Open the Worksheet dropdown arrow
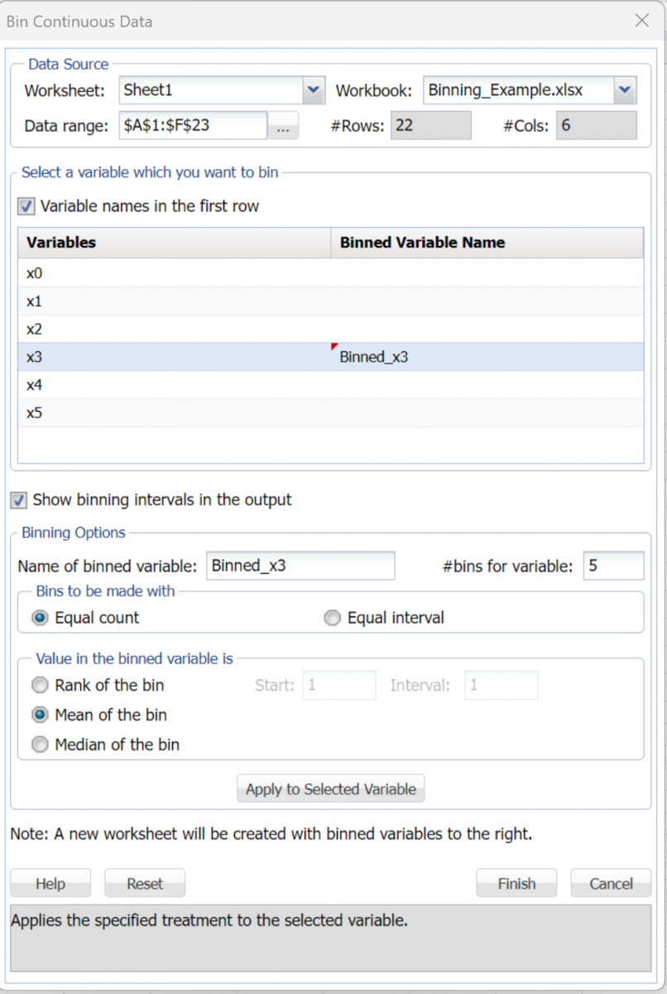This screenshot has height=994, width=667. point(313,90)
